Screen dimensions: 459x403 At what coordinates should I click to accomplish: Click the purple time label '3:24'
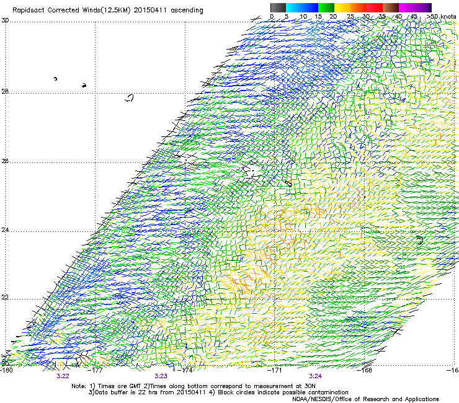[315, 376]
